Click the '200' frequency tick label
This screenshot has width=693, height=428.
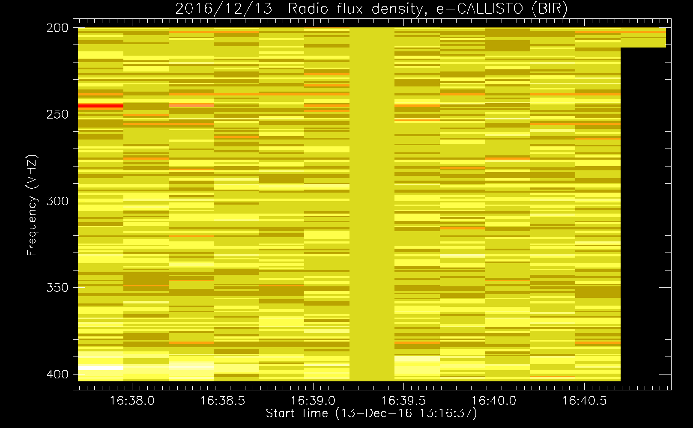point(57,28)
